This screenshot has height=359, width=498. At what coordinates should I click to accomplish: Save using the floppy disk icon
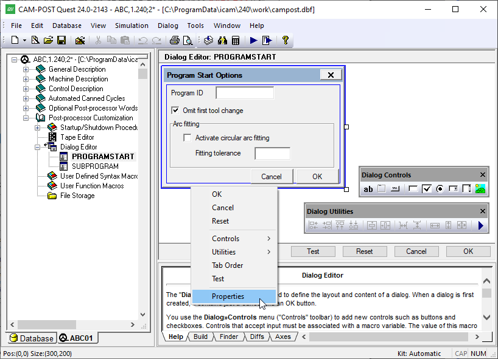pyautogui.click(x=61, y=40)
